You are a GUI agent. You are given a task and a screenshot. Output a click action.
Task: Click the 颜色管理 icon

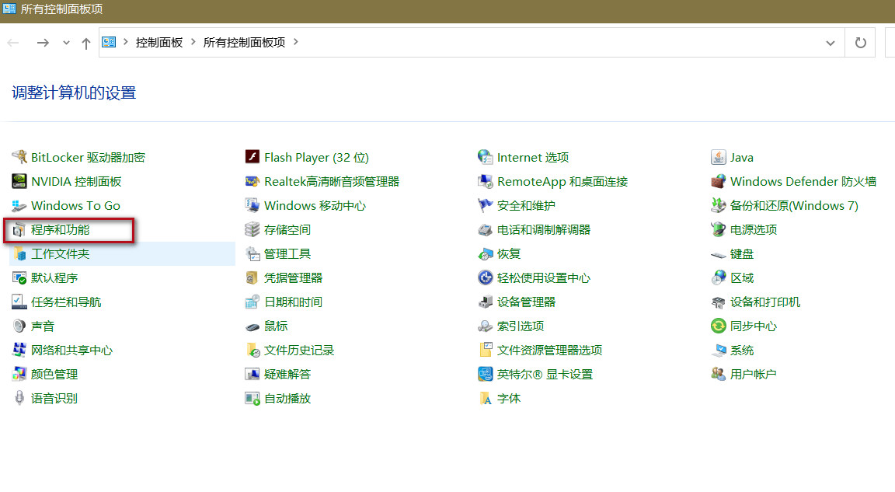19,374
